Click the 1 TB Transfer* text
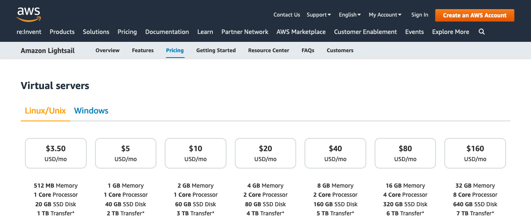The image size is (531, 222). tap(56, 213)
